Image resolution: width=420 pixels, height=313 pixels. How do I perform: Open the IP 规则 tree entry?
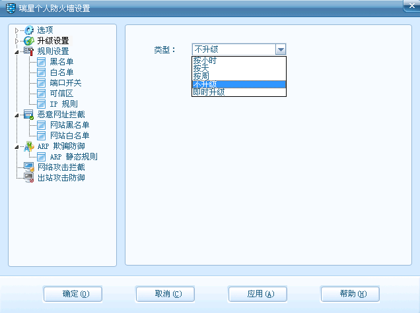[64, 104]
